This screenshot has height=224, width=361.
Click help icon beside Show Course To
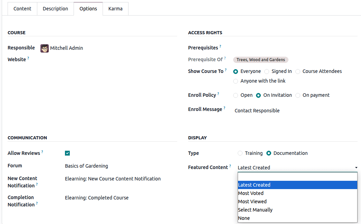coord(226,70)
